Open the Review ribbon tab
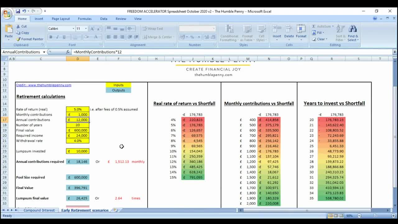 [121, 19]
